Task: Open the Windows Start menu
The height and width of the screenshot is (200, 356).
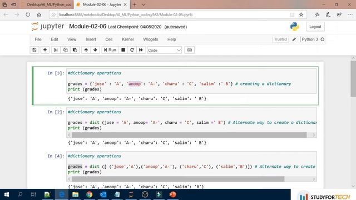Action: (x=7, y=194)
